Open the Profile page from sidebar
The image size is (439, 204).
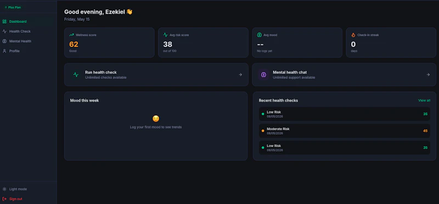[x=27, y=51]
